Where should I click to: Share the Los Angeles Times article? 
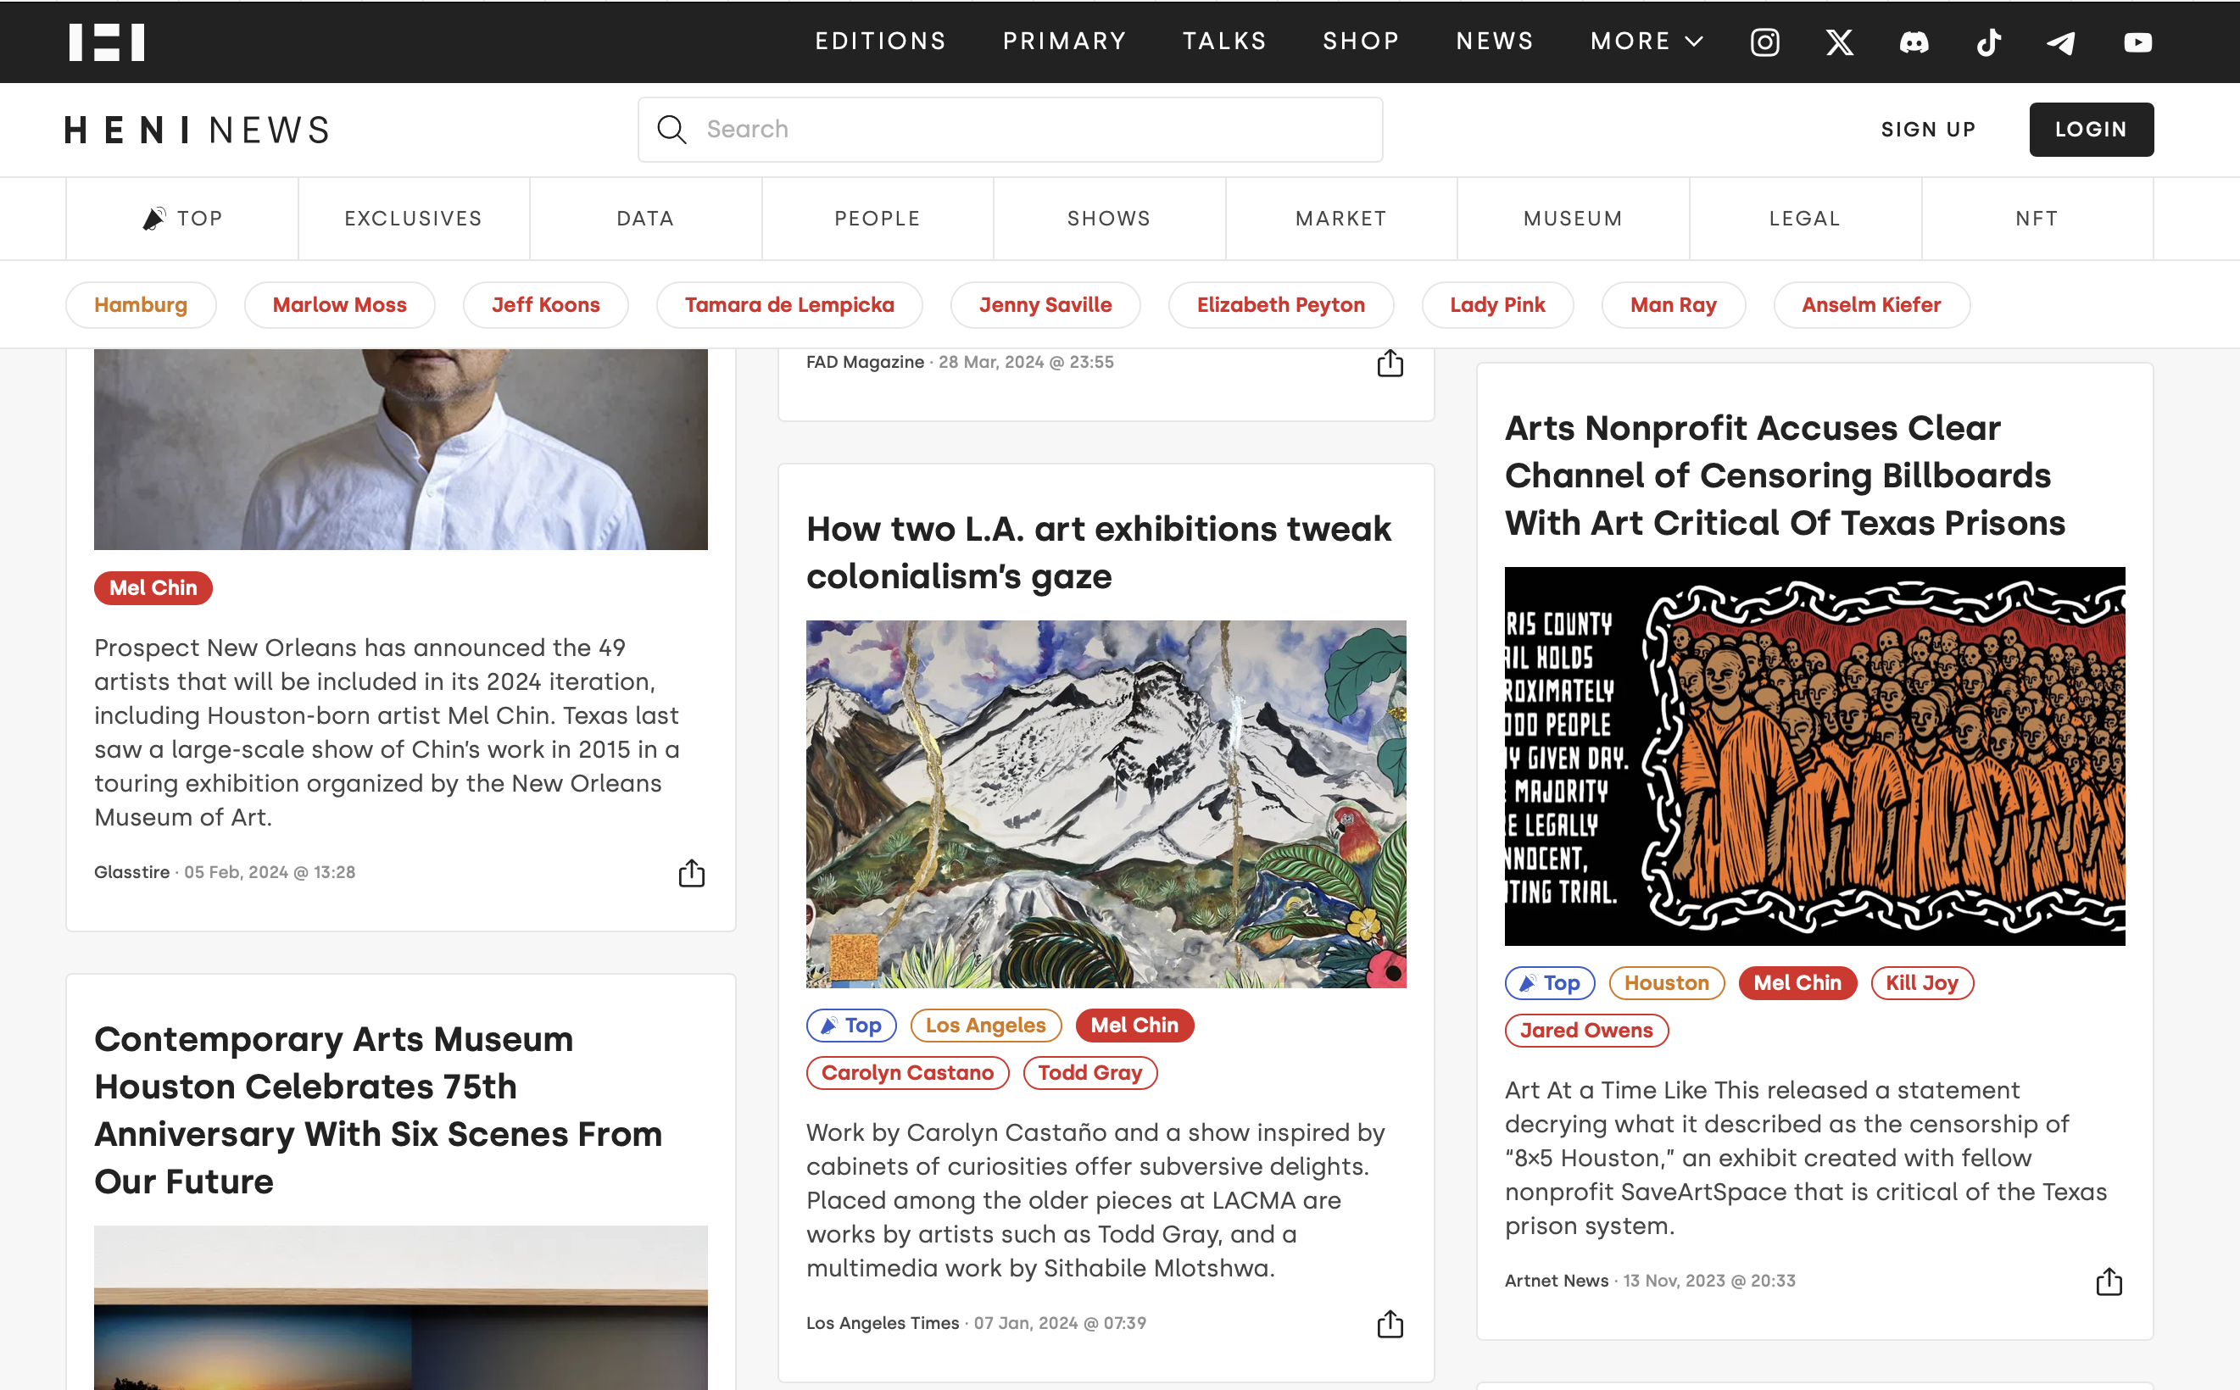click(x=1390, y=1324)
